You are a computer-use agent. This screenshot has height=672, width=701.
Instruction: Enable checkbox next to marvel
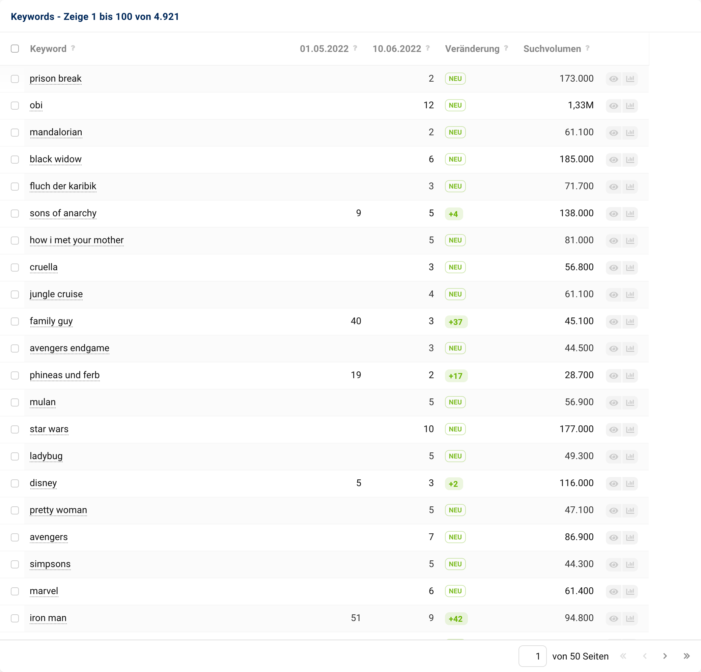click(x=15, y=591)
